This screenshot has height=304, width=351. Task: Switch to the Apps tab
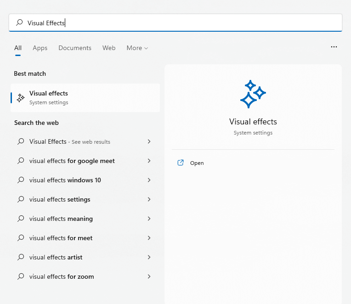(40, 48)
